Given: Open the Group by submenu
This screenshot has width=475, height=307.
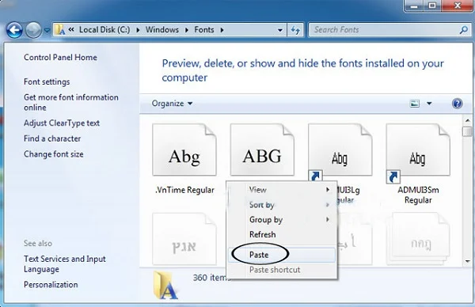Looking at the screenshot, I should pyautogui.click(x=282, y=219).
